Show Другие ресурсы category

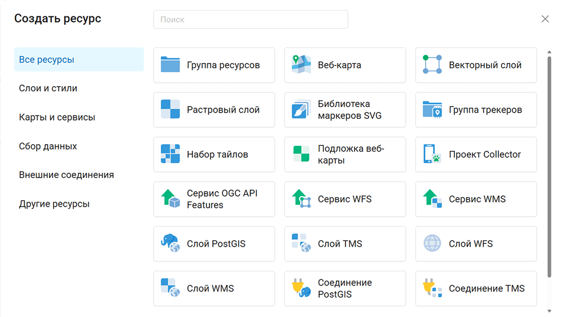point(54,204)
